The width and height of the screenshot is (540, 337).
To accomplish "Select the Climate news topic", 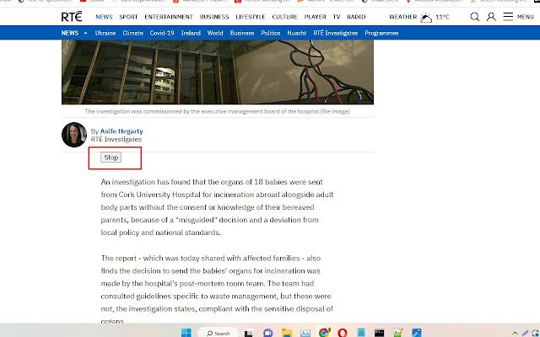I will pyautogui.click(x=132, y=33).
